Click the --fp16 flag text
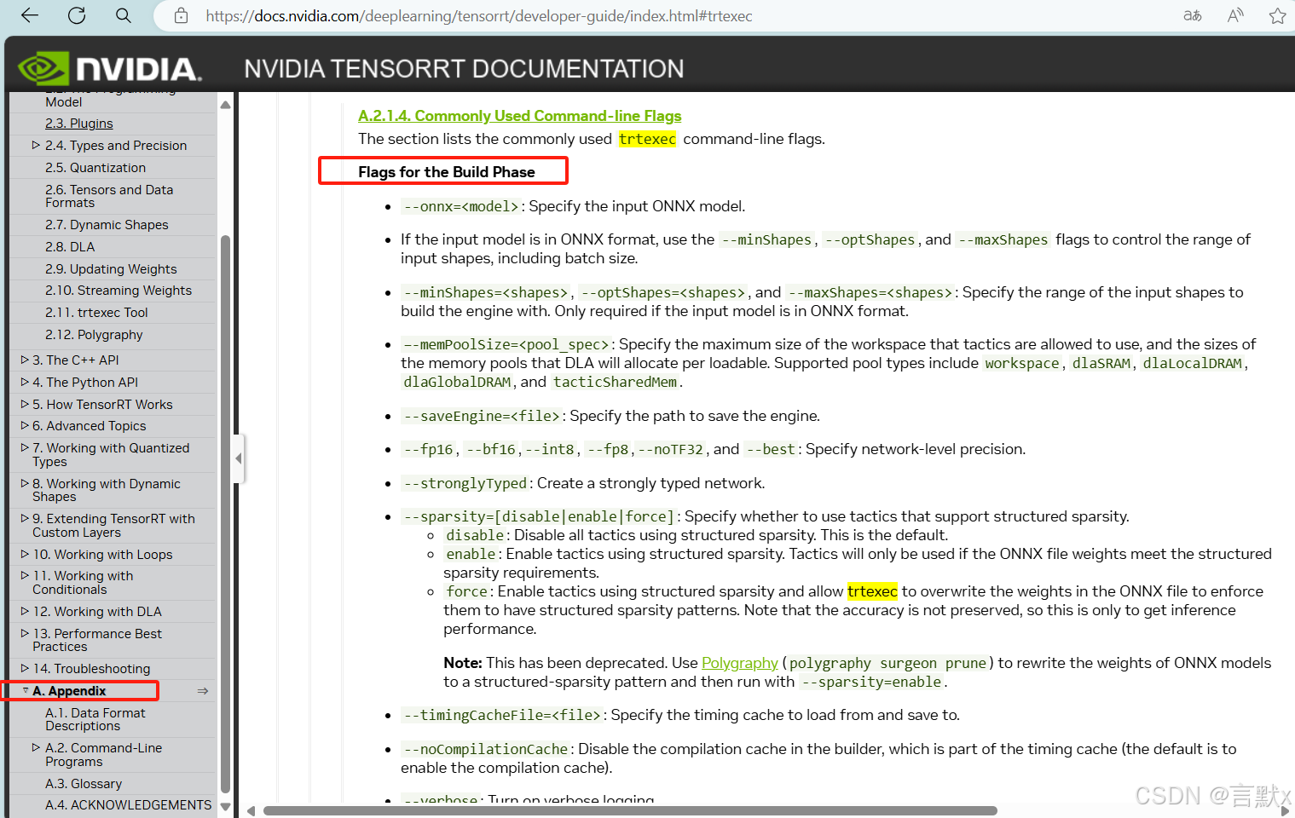The height and width of the screenshot is (818, 1295). (428, 449)
